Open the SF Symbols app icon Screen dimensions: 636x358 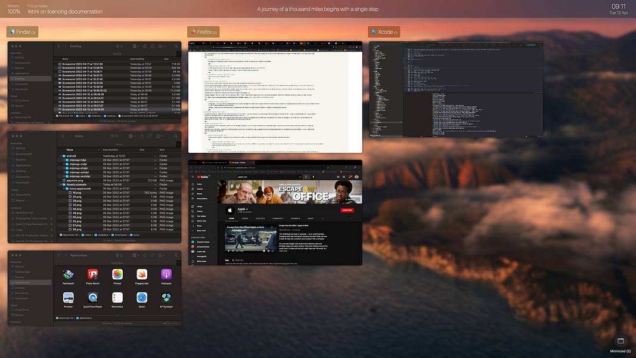coord(166,298)
